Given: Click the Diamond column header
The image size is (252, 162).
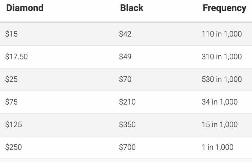Looking at the screenshot, I should (x=25, y=8).
